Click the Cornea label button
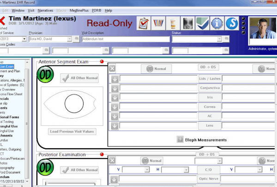 click(210, 107)
